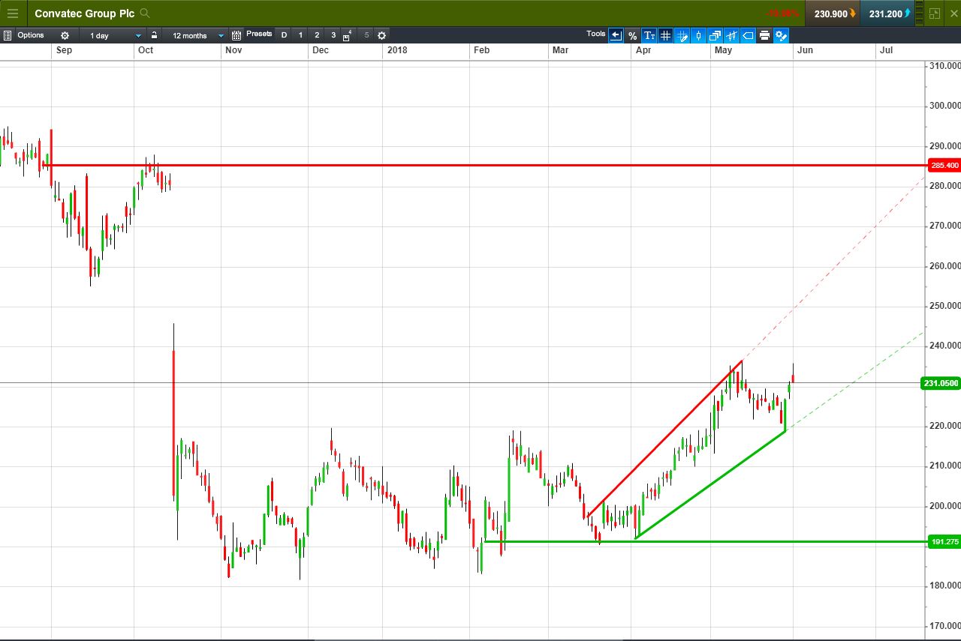The width and height of the screenshot is (961, 641).
Task: Click the green 191.275 price level label
Action: [944, 541]
